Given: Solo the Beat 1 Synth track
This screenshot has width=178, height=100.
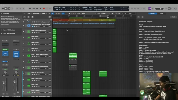Looking at the screenshot, I should 34,44.
